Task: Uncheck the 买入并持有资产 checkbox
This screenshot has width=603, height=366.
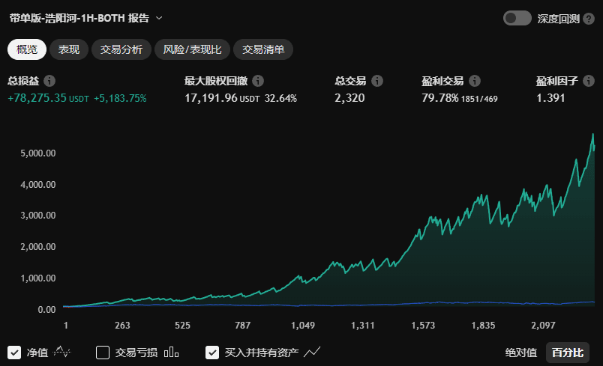Action: point(212,353)
